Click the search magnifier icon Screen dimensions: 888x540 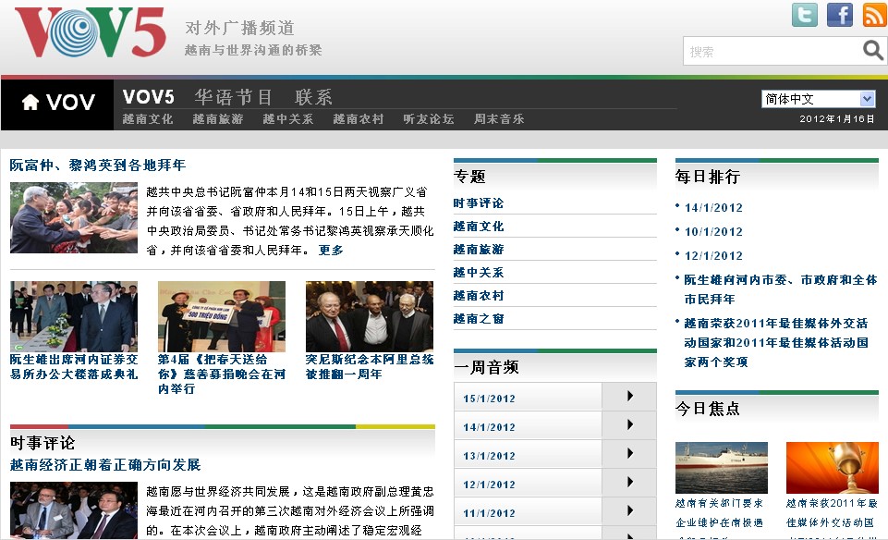872,50
